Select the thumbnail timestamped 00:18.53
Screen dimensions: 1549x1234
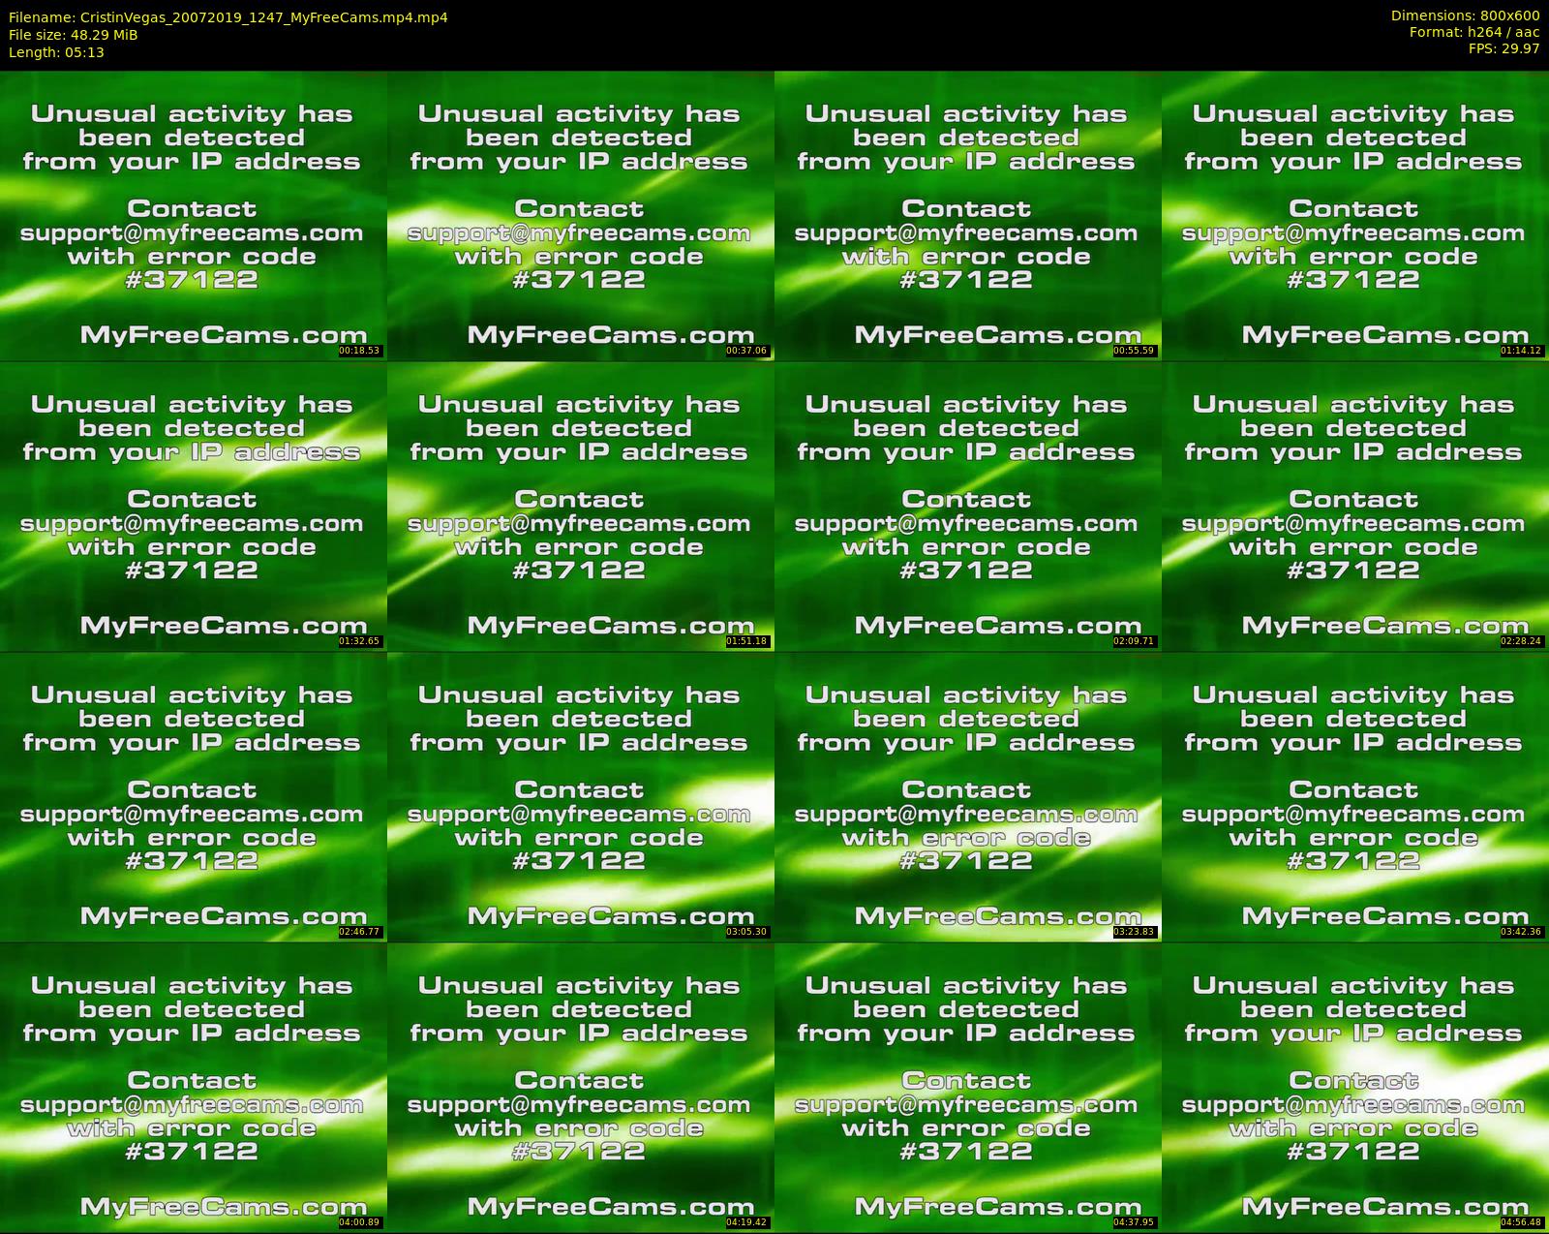[x=194, y=215]
